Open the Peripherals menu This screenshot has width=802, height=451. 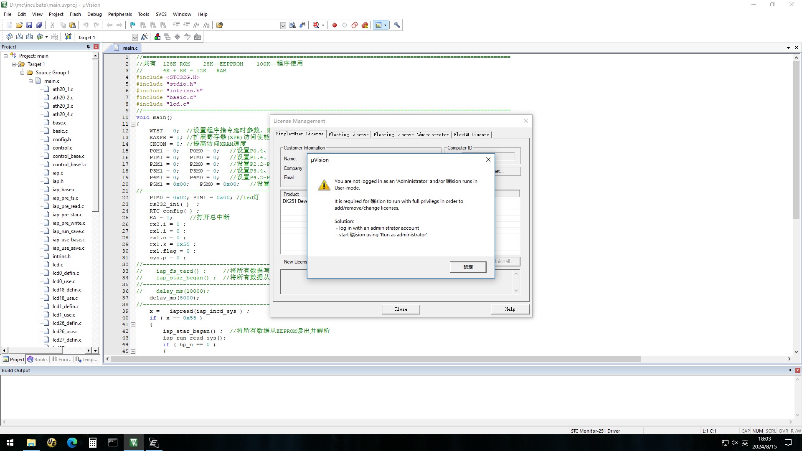click(x=120, y=14)
